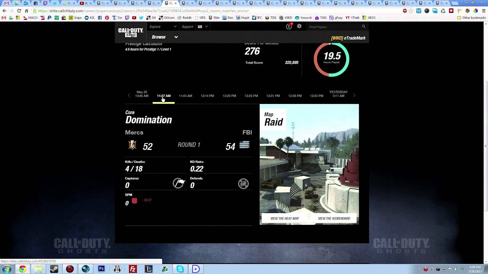Reload the page in Chrome
Image resolution: width=488 pixels, height=274 pixels.
pyautogui.click(x=19, y=11)
